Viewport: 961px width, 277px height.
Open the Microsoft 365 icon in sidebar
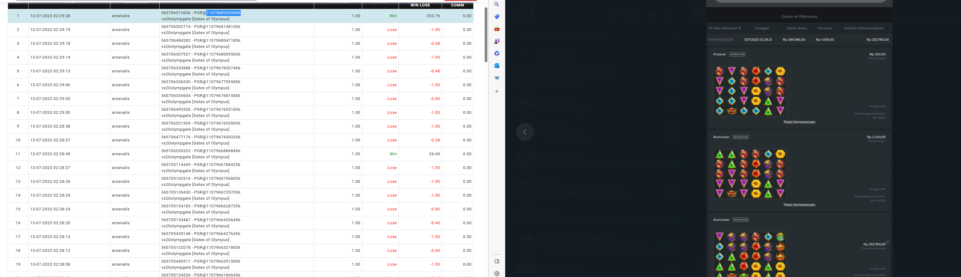pyautogui.click(x=497, y=53)
